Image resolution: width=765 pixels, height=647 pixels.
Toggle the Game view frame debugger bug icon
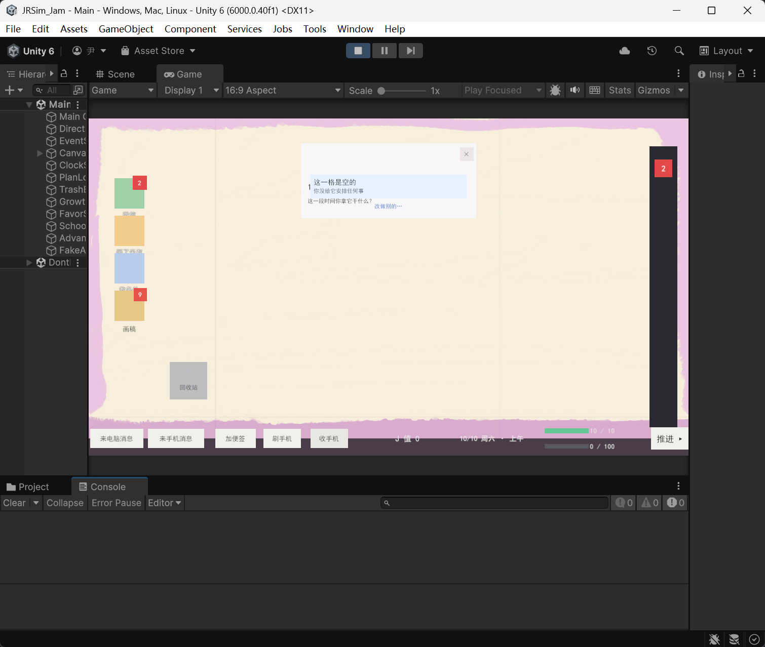tap(555, 90)
